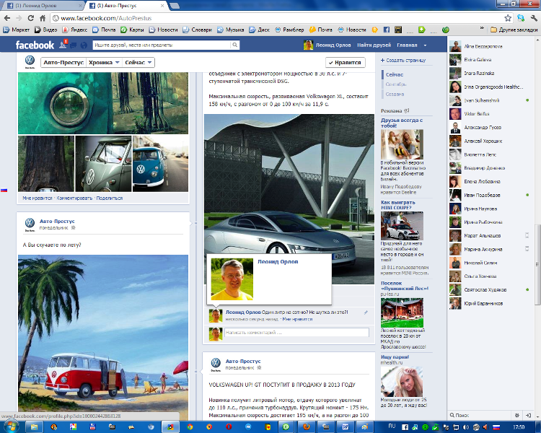Open Opera from the taskbar

[229, 427]
